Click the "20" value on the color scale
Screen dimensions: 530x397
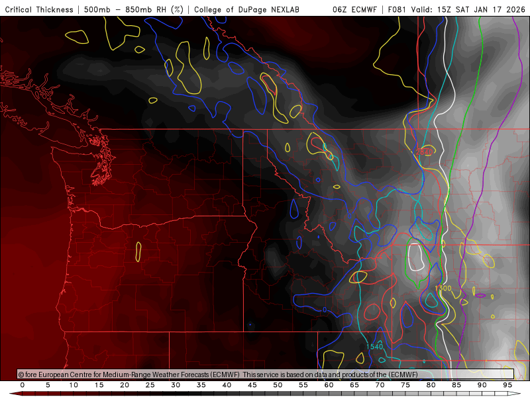point(125,385)
